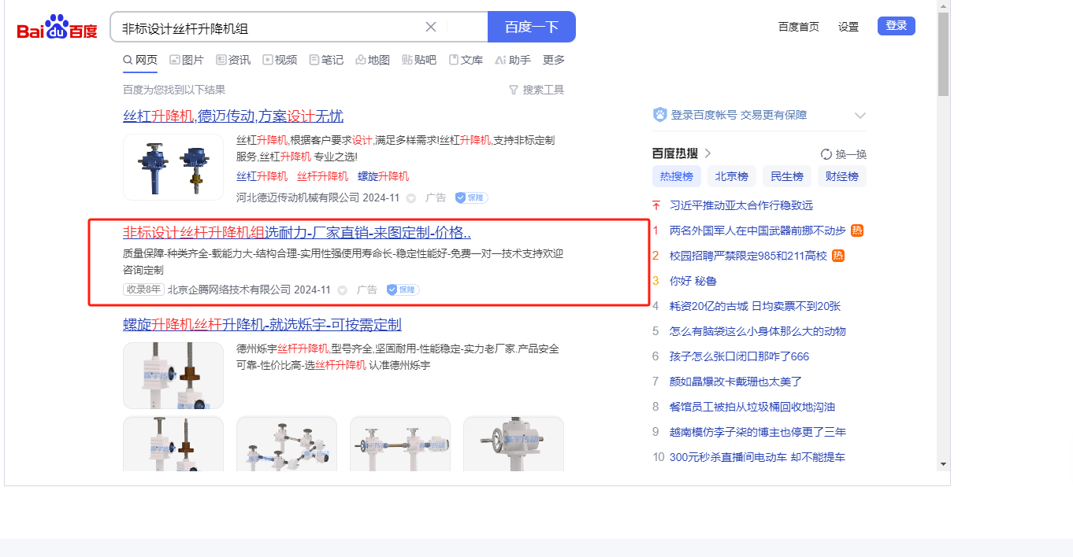
Task: Click the Baidu logo
Action: (x=58, y=27)
